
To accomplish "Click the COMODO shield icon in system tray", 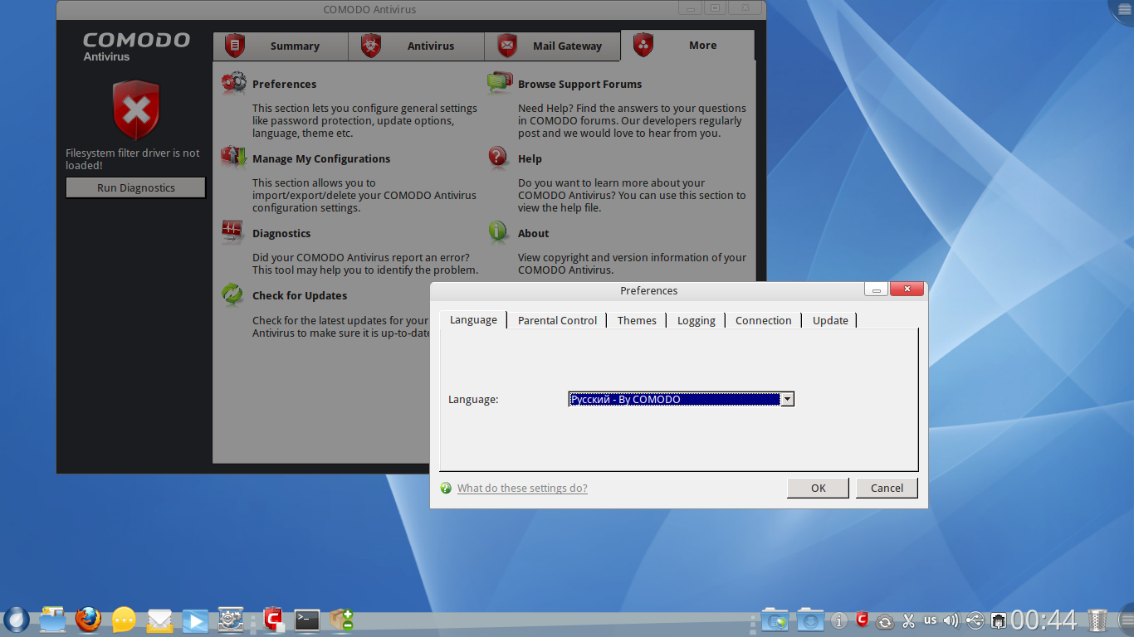I will pyautogui.click(x=863, y=619).
